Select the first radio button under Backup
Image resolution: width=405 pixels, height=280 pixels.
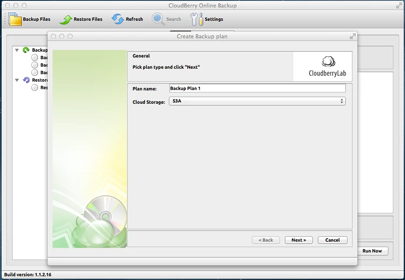click(35, 57)
